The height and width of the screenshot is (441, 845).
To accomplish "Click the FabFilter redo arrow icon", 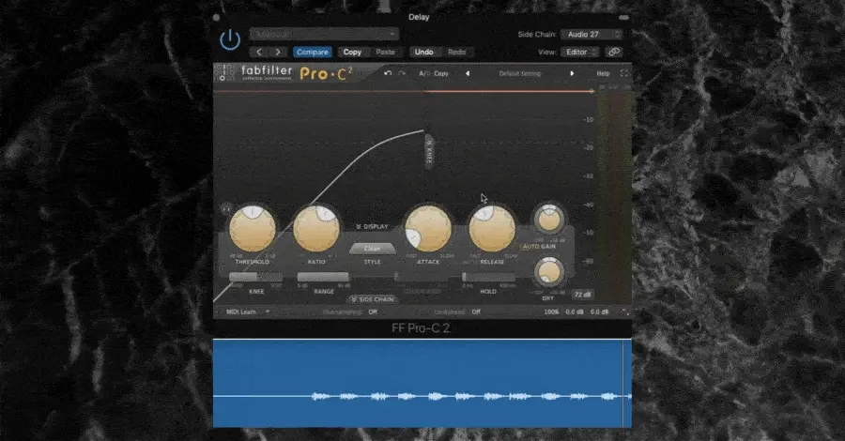I will click(402, 73).
